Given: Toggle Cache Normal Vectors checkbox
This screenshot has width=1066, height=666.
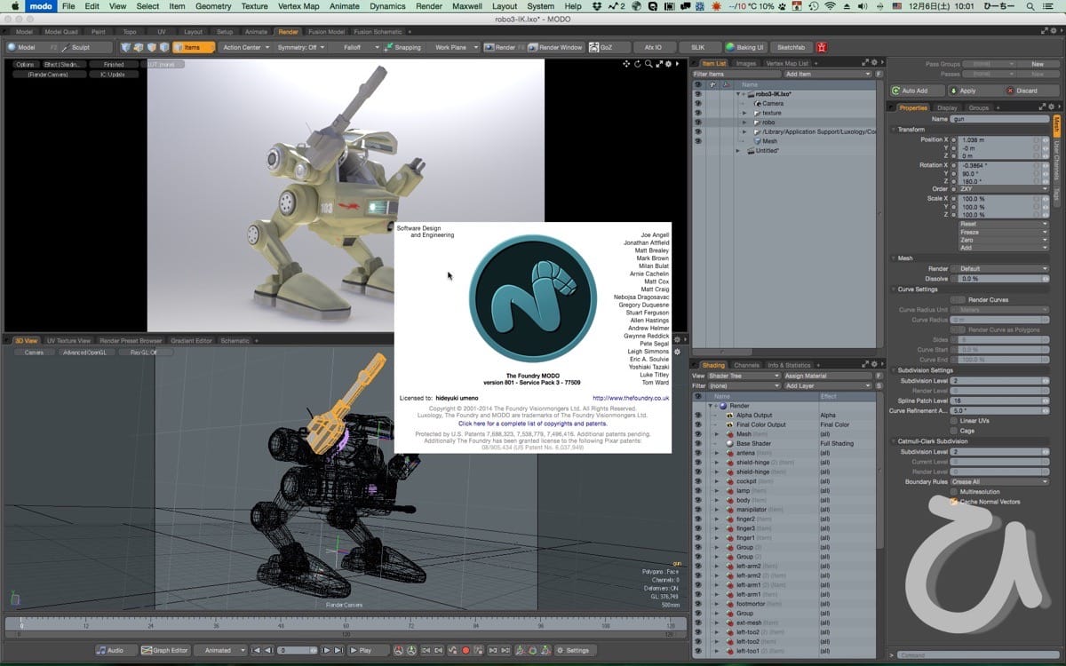Looking at the screenshot, I should pyautogui.click(x=955, y=502).
